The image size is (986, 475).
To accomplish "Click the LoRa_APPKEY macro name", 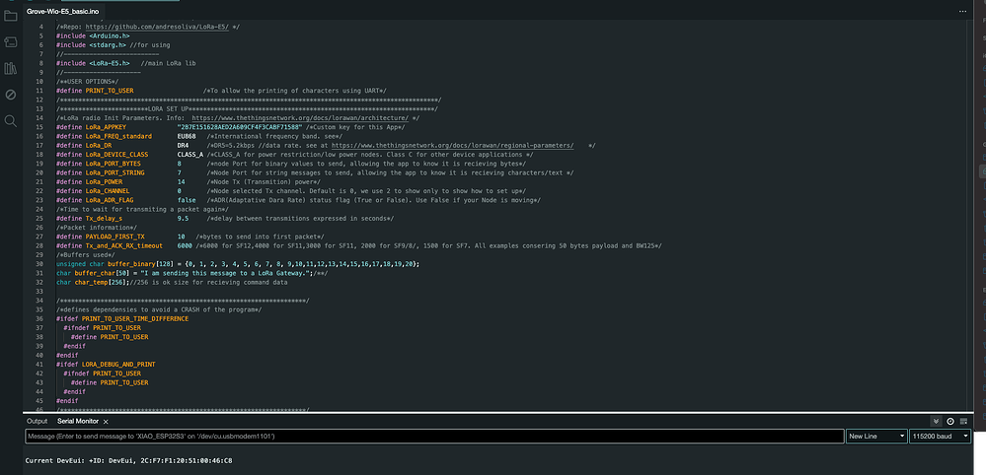I will pos(106,127).
